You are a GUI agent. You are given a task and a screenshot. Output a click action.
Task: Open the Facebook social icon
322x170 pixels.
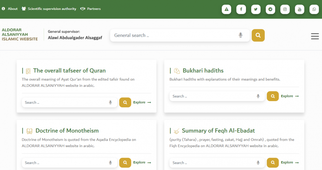[241, 9]
